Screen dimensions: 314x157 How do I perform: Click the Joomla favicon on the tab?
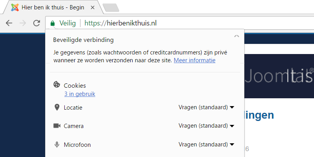(15, 7)
